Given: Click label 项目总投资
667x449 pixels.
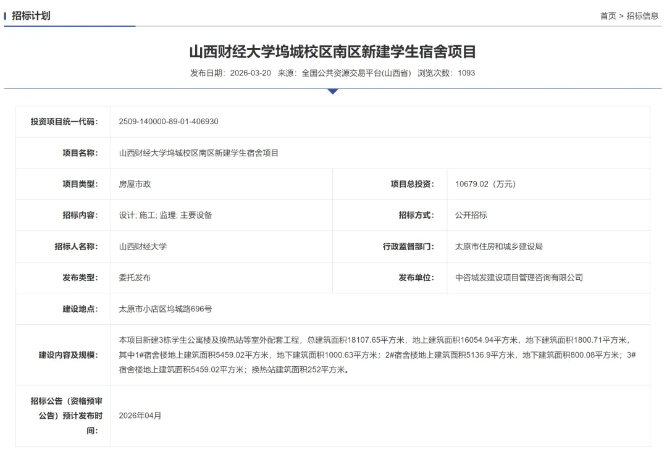Looking at the screenshot, I should click(x=413, y=184).
